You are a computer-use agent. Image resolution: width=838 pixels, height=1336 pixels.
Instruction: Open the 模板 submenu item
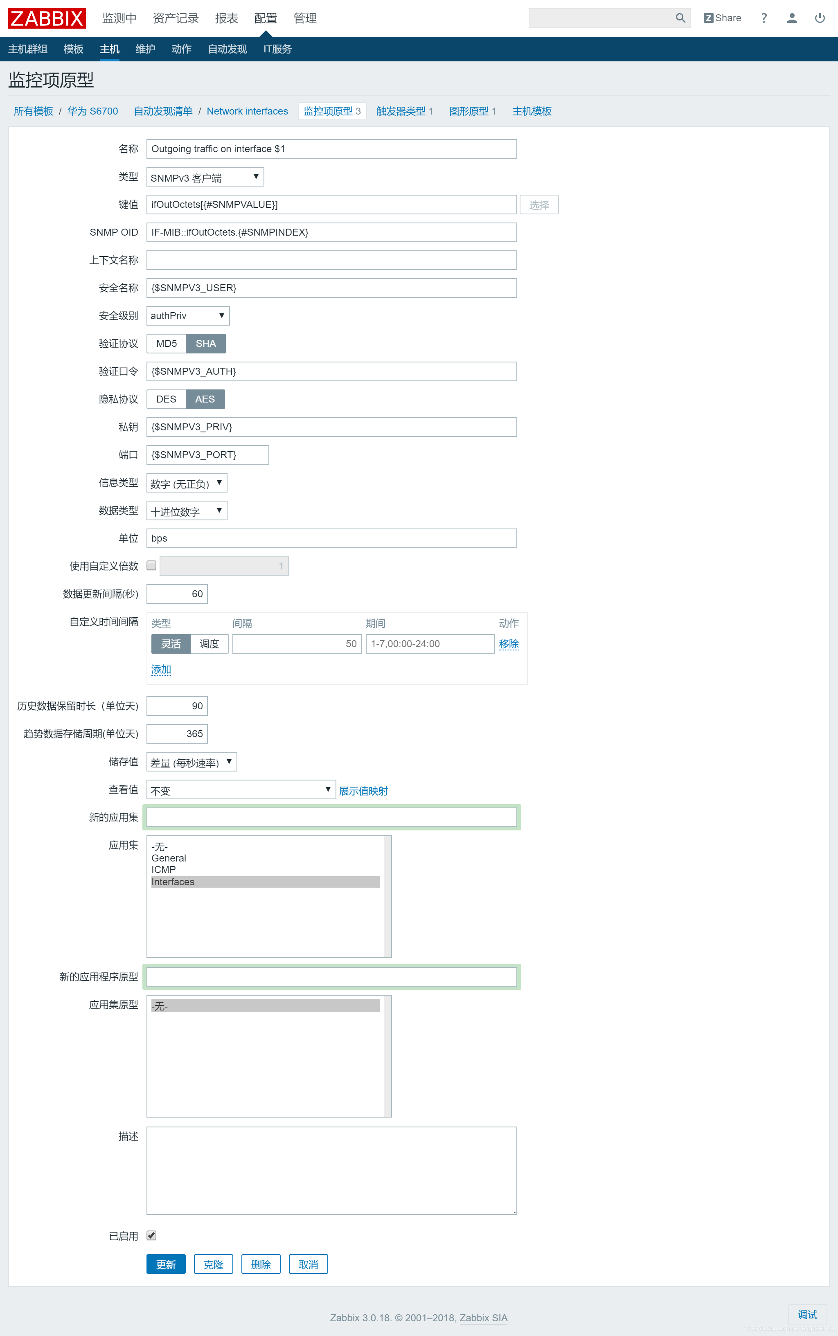pyautogui.click(x=73, y=49)
